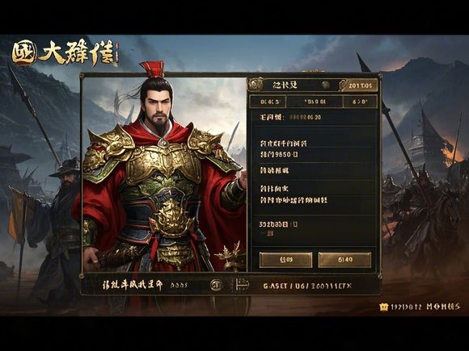Click the feather quill icon in header
Viewport: 469px width, 351px height.
point(343,85)
